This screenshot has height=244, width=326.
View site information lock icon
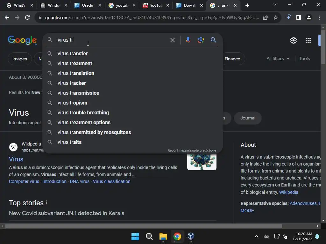[x=40, y=18]
